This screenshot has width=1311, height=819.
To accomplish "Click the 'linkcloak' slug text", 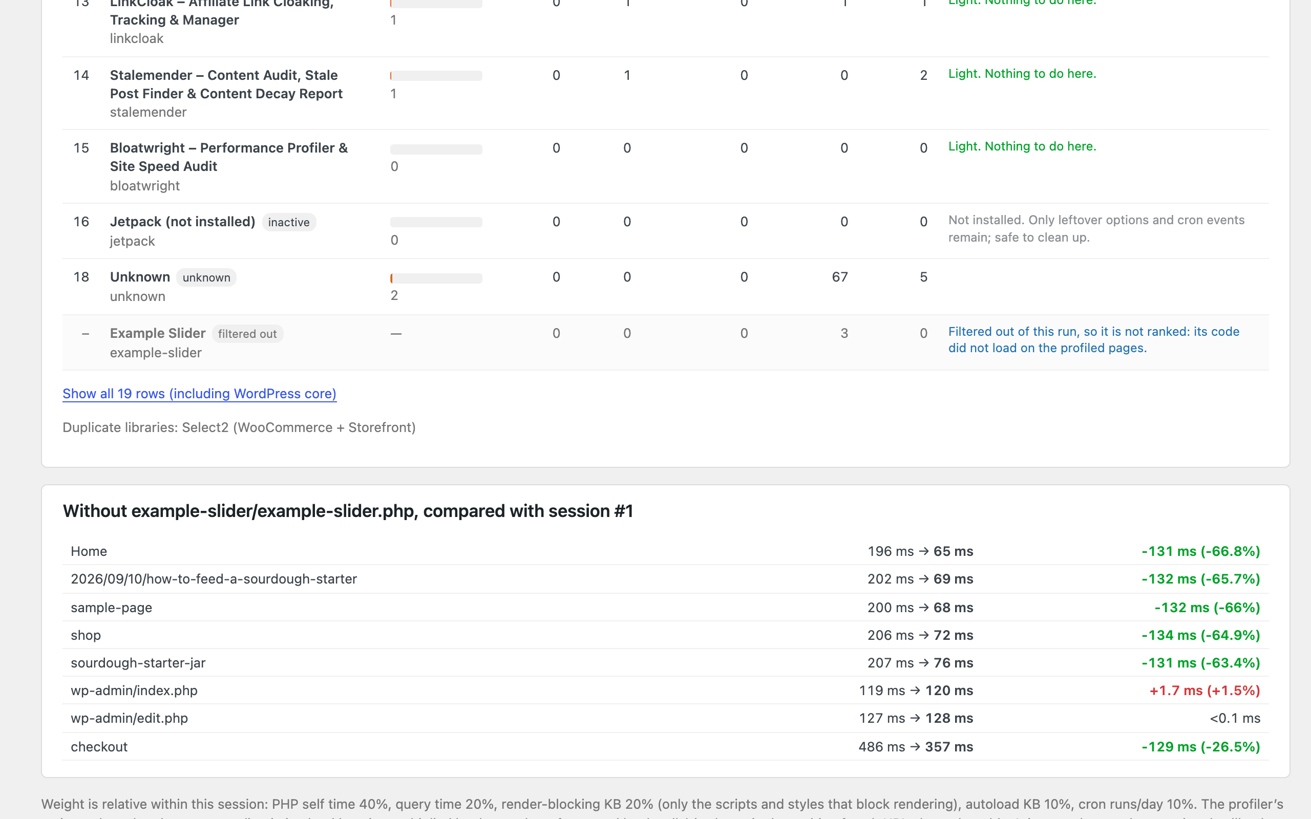I will [x=137, y=38].
